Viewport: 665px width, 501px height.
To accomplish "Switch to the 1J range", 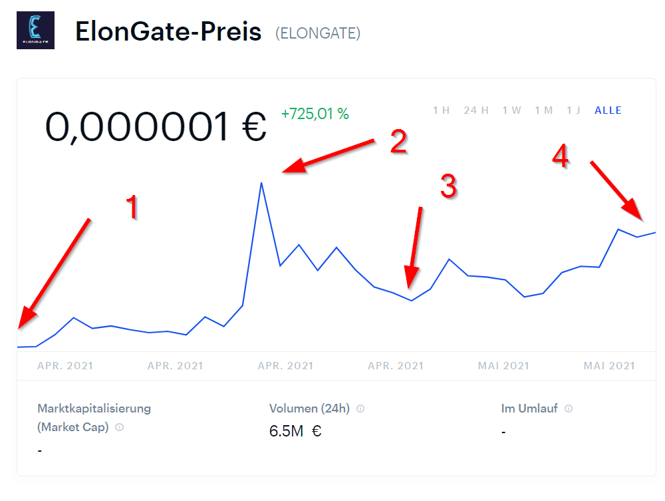I will 575,110.
